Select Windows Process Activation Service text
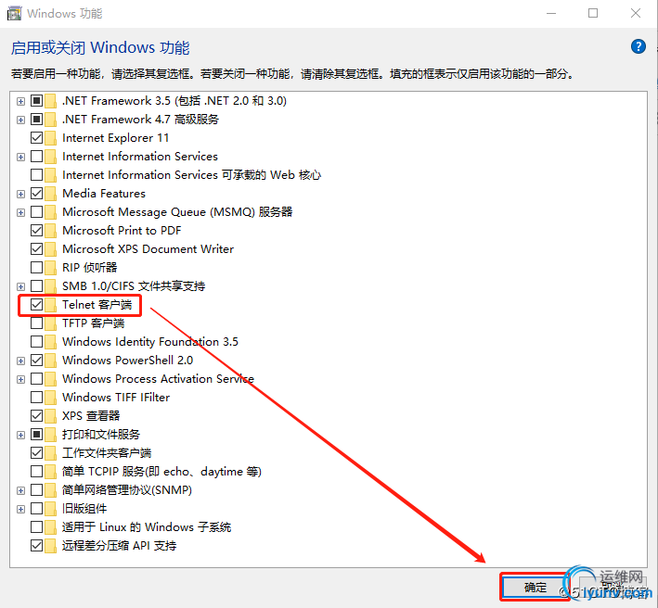 pos(158,379)
